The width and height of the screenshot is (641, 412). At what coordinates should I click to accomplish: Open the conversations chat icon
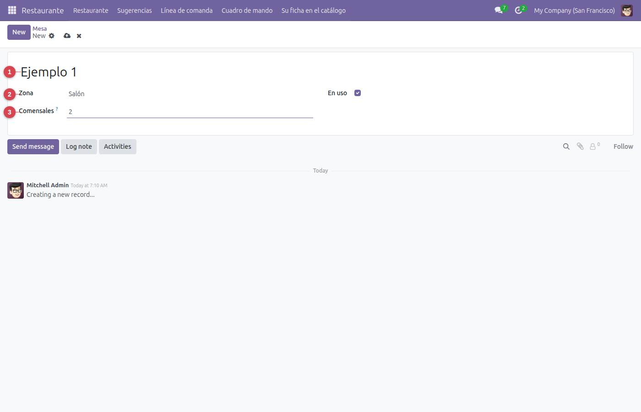499,10
